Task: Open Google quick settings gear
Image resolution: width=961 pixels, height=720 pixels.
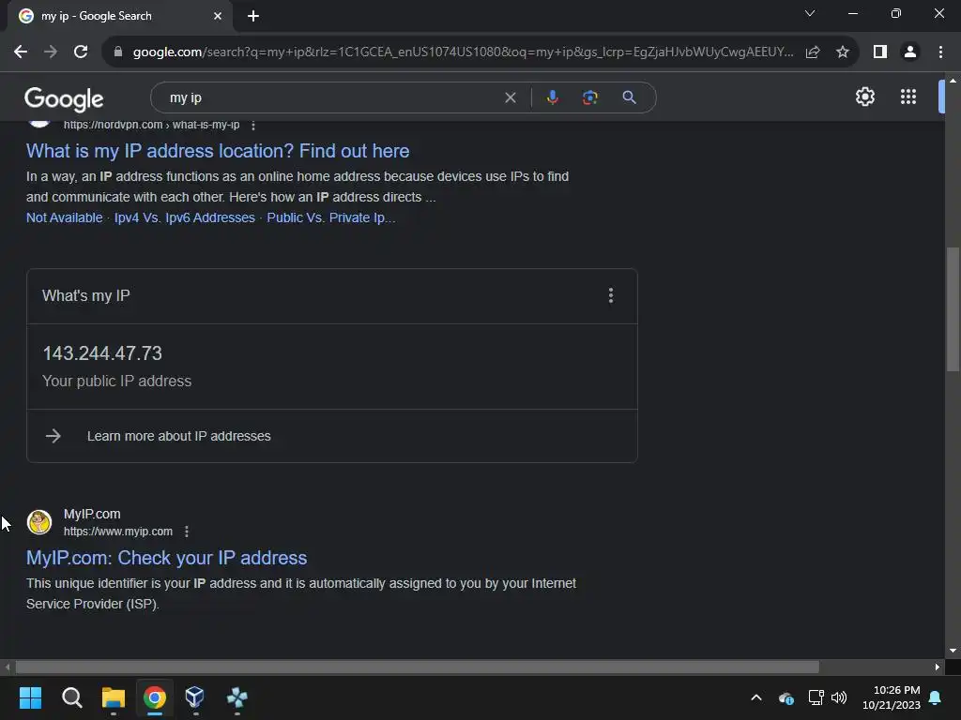Action: 864,97
